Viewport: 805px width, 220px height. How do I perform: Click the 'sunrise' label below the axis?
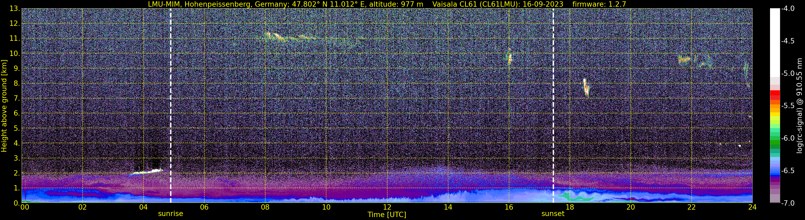[171, 214]
